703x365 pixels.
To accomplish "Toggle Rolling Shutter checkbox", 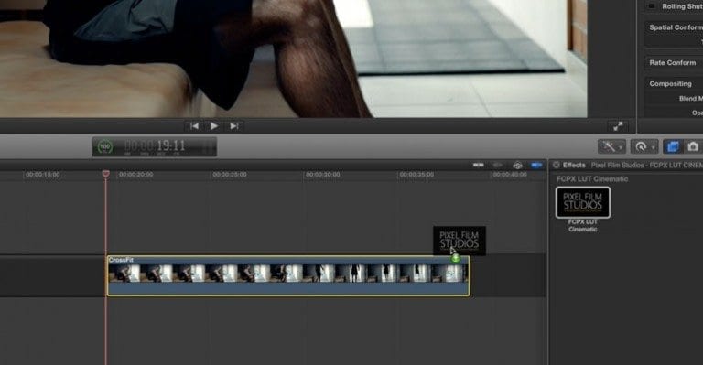I will coord(652,6).
